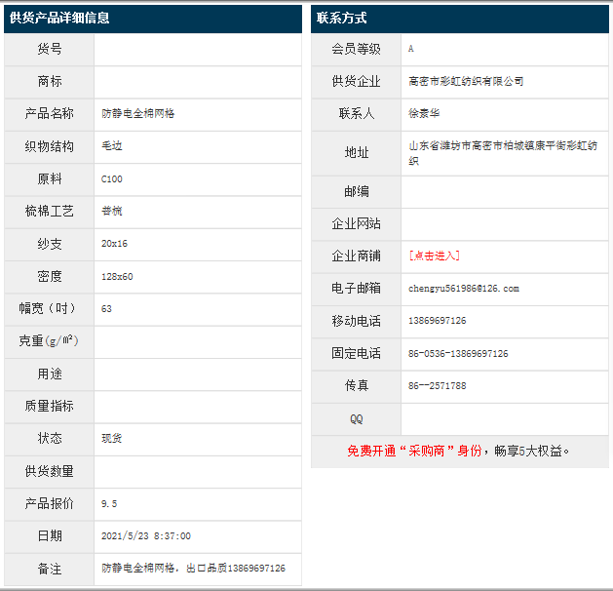Click the 联系方式 section header
This screenshot has width=613, height=591.
342,18
